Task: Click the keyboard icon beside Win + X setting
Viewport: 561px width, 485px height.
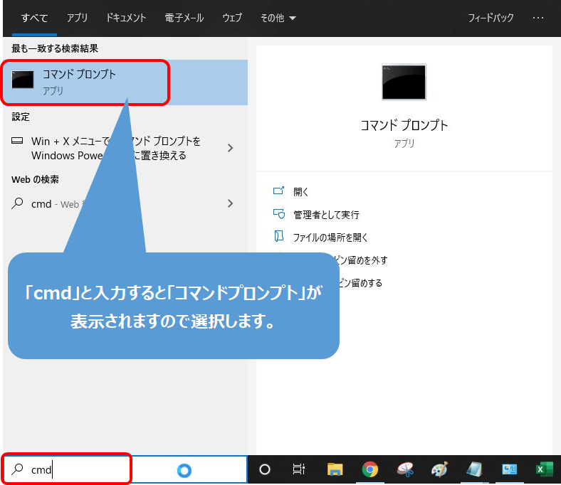Action: click(x=17, y=141)
